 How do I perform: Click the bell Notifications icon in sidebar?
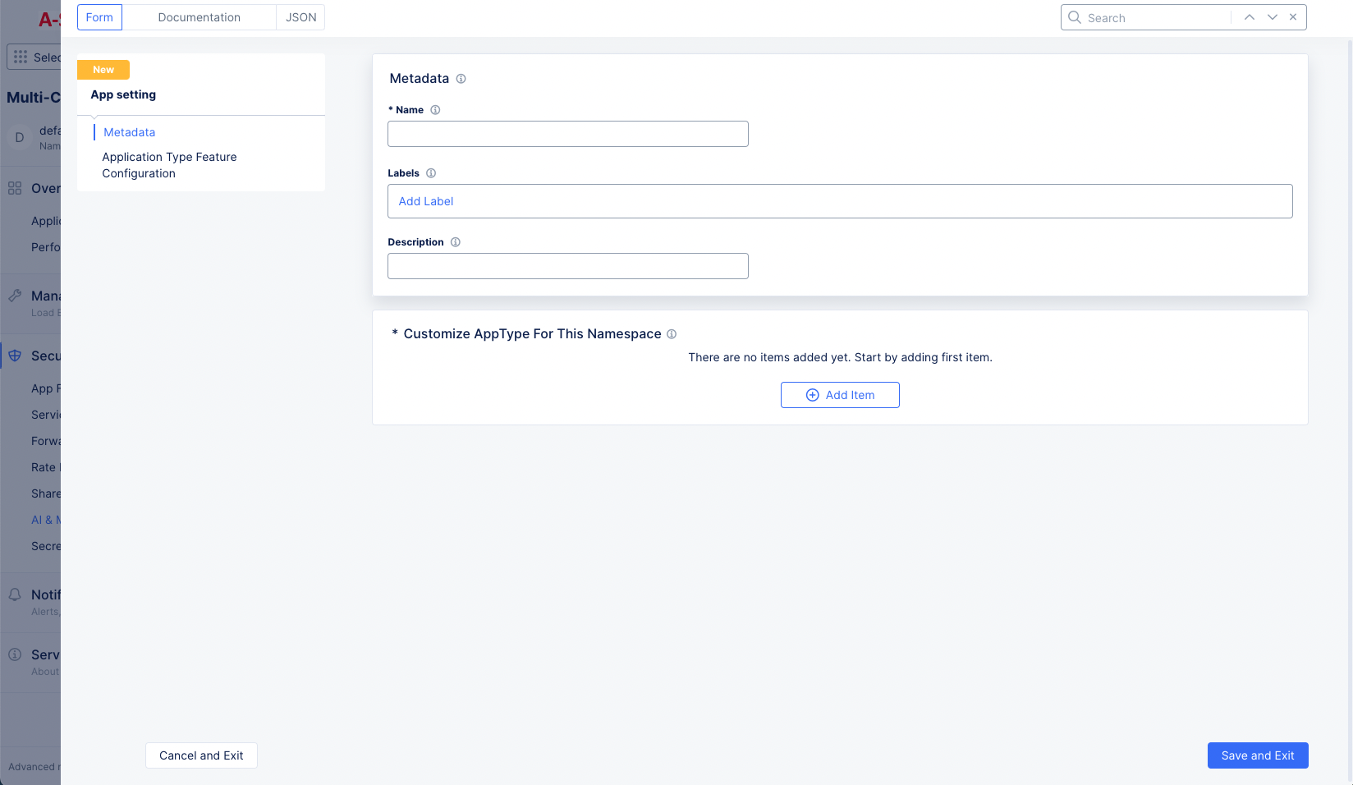(x=14, y=594)
